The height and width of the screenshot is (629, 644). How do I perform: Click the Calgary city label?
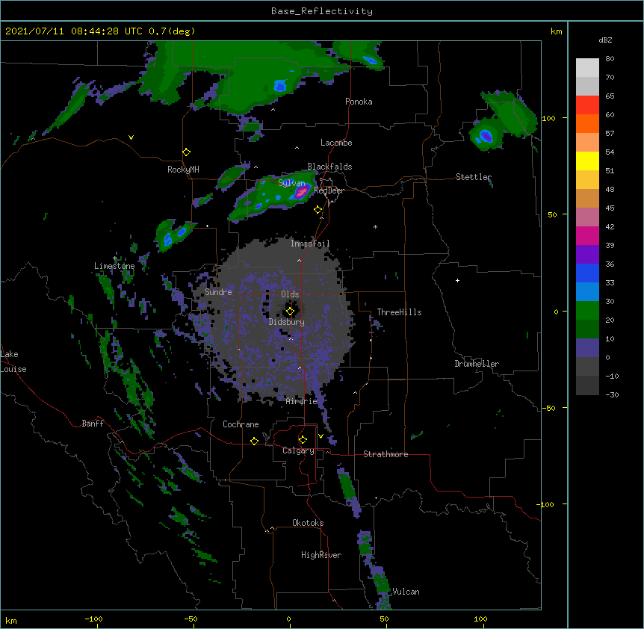point(298,450)
